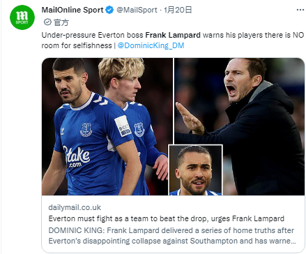Open the MailOnline Sport account name
Screen dimensions: 306x254
coord(72,10)
